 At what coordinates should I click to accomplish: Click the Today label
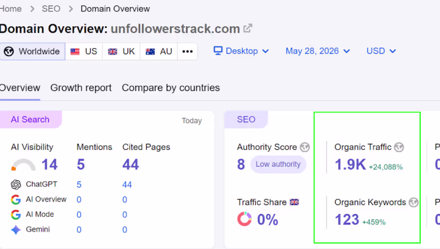(x=192, y=121)
